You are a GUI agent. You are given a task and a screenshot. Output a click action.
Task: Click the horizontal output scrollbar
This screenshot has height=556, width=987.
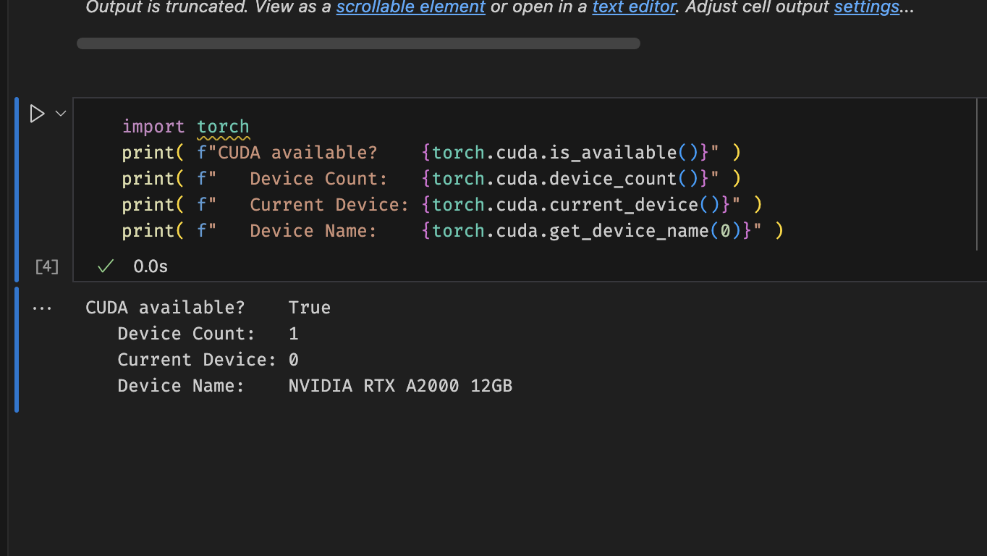358,43
